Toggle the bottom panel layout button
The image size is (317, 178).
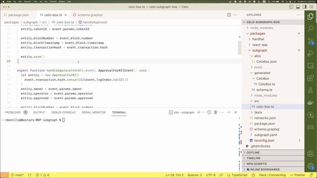pyautogui.click(x=298, y=6)
